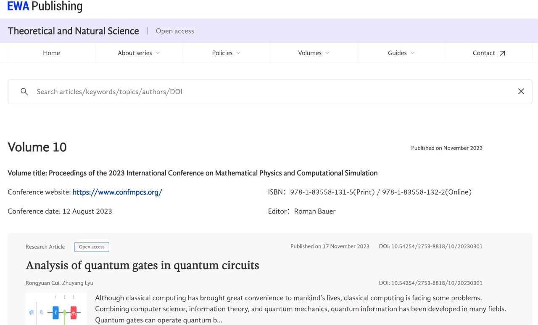This screenshot has width=538, height=325.
Task: Click the quantum circuit article thumbnail
Action: click(56, 309)
